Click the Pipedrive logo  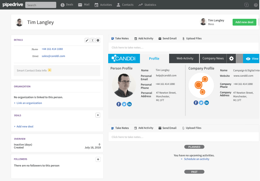pos(13,4)
